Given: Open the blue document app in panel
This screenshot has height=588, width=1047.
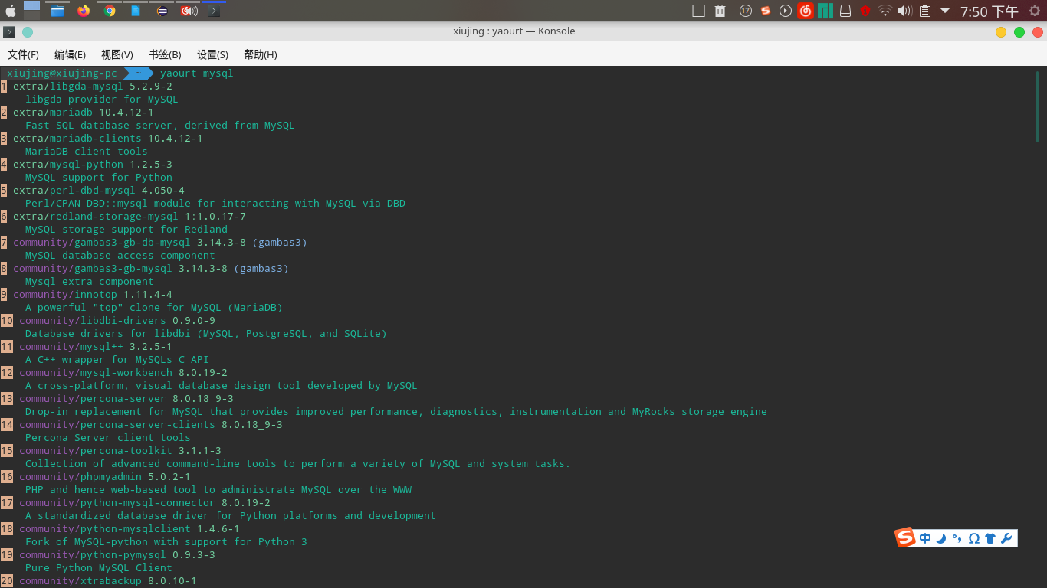Looking at the screenshot, I should coord(136,11).
